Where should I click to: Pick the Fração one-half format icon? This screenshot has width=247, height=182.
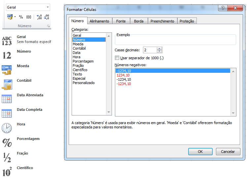pos(7,157)
